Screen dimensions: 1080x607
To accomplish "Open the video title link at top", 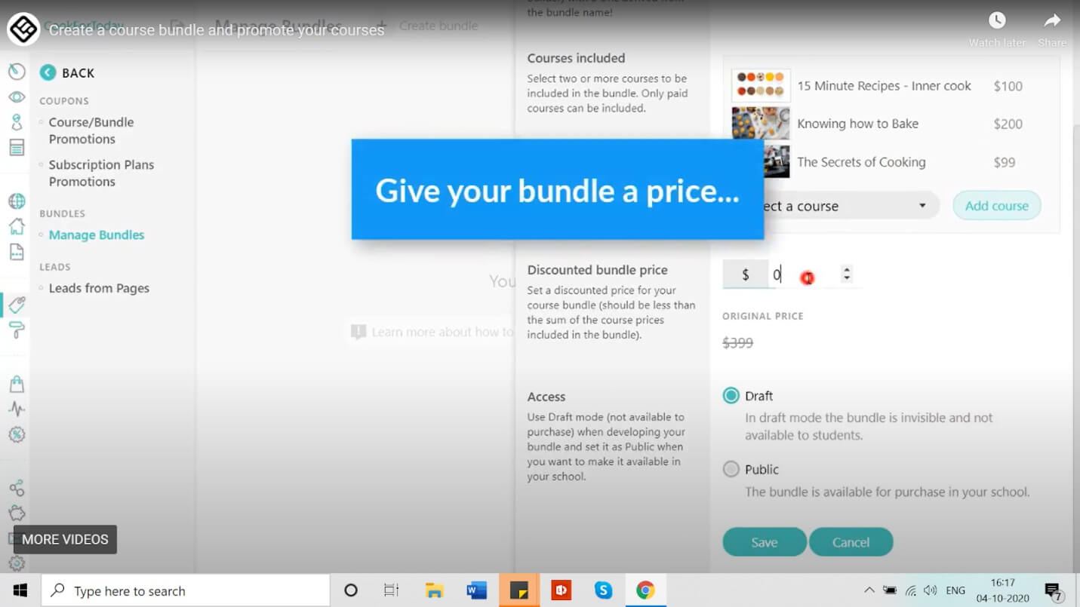I will click(x=217, y=30).
